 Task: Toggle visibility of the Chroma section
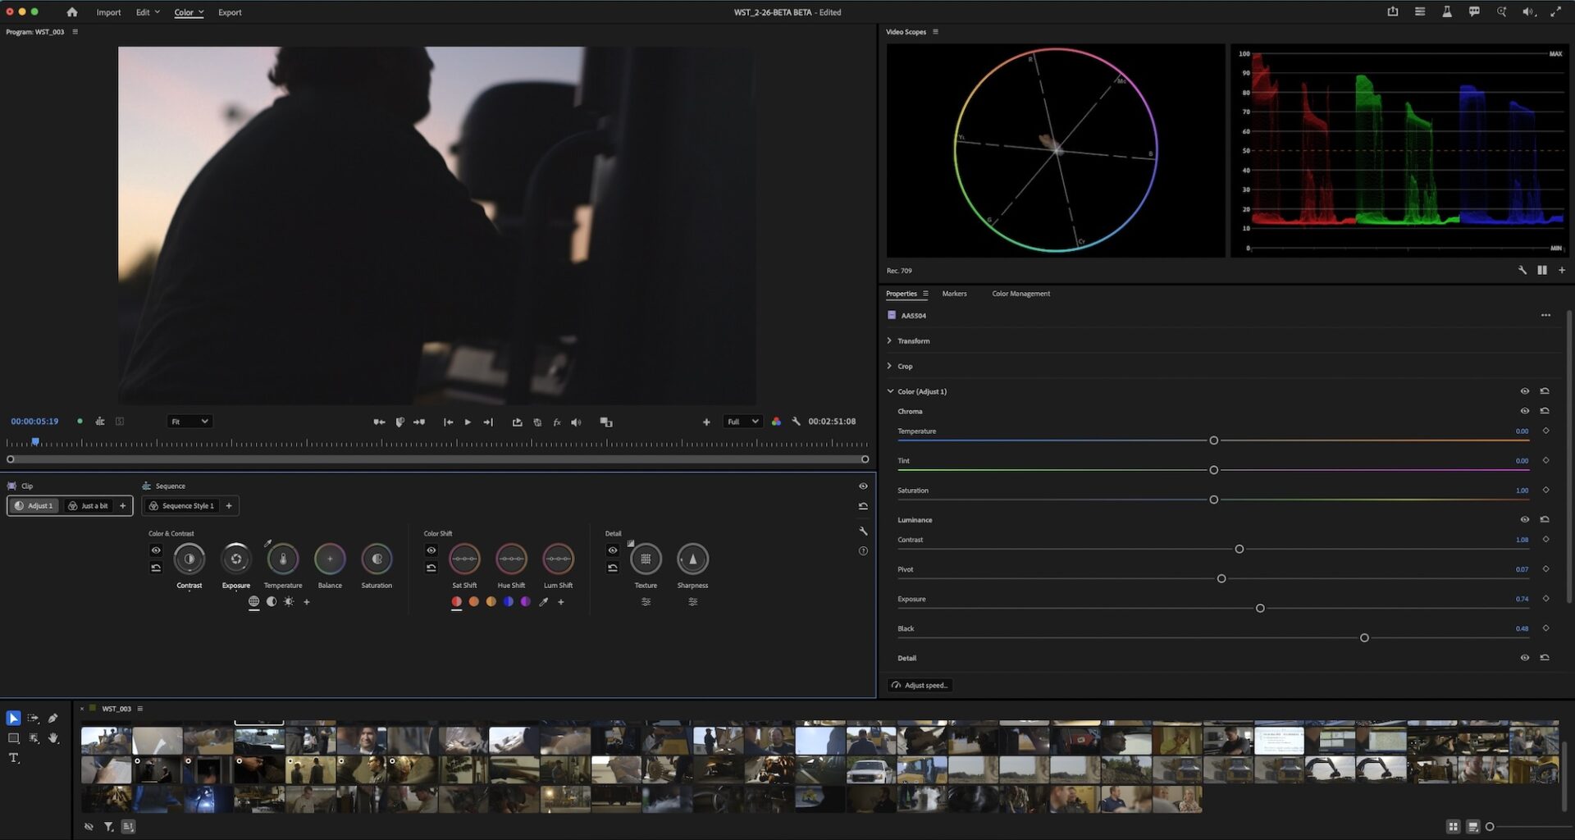point(1524,411)
